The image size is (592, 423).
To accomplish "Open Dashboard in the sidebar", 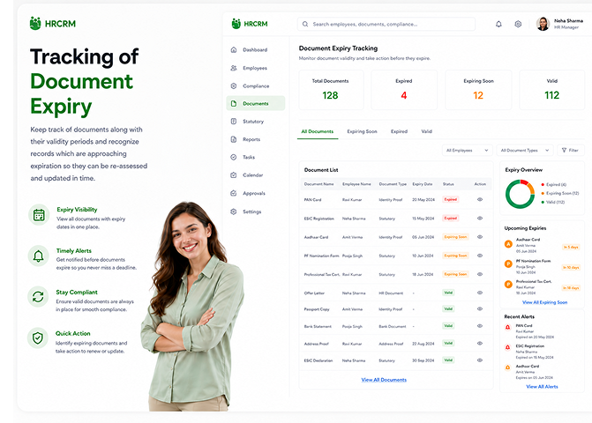I will (x=256, y=49).
